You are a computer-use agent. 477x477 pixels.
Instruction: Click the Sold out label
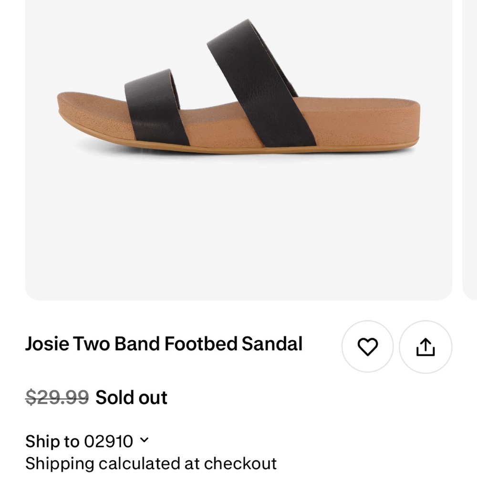pos(131,397)
